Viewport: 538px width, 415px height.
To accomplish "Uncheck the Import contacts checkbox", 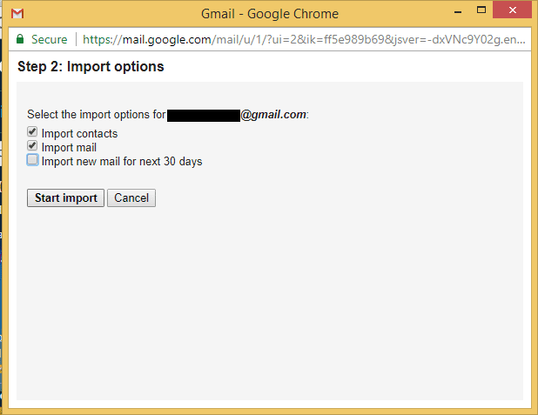I will point(33,133).
